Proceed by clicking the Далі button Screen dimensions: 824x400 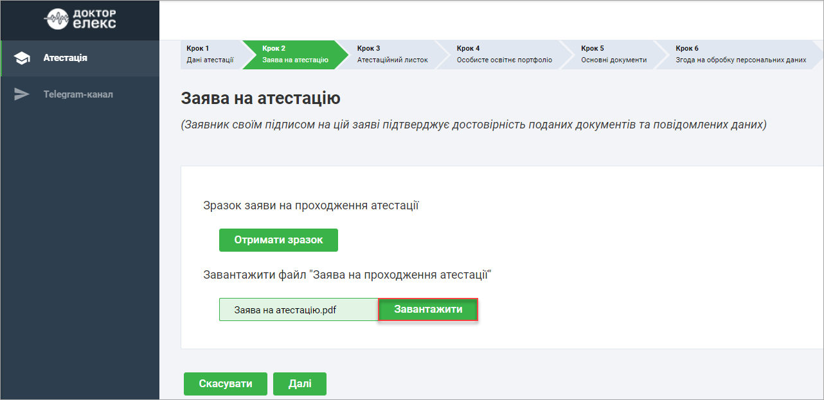(300, 384)
